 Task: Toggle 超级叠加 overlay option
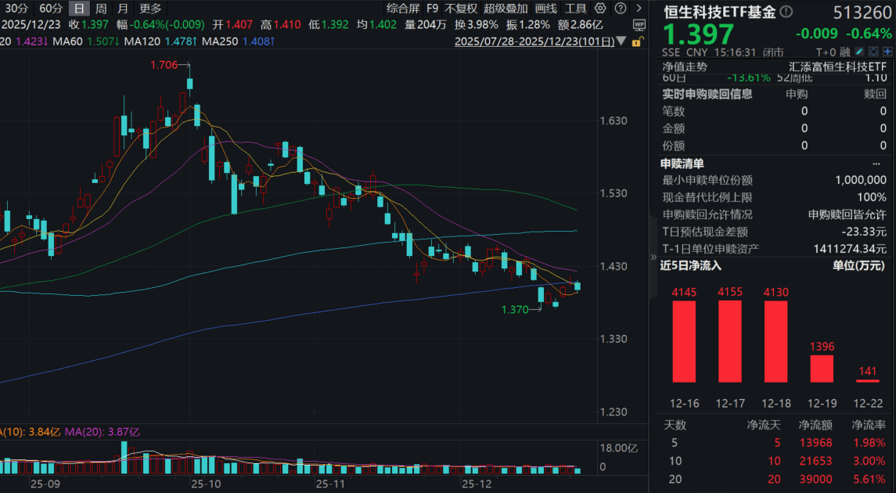pyautogui.click(x=506, y=9)
